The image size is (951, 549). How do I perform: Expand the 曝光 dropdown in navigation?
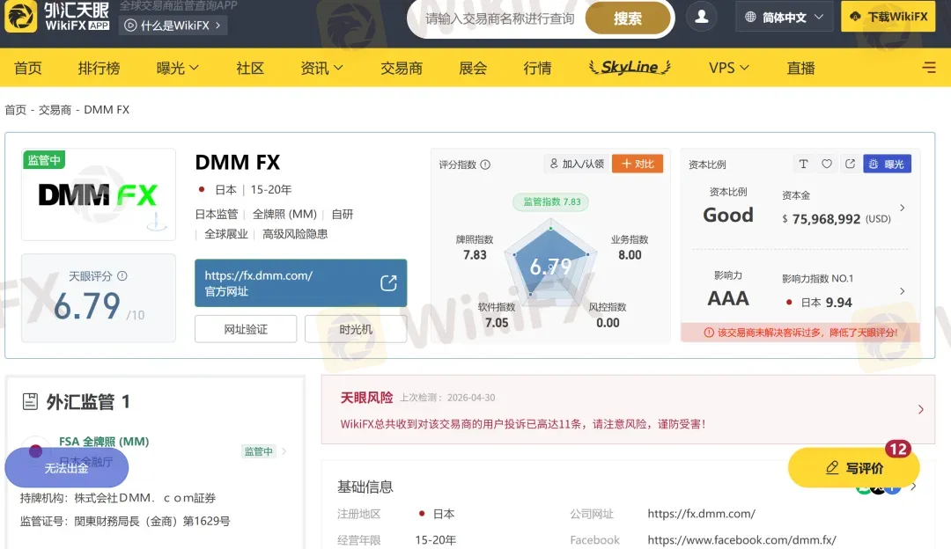175,67
